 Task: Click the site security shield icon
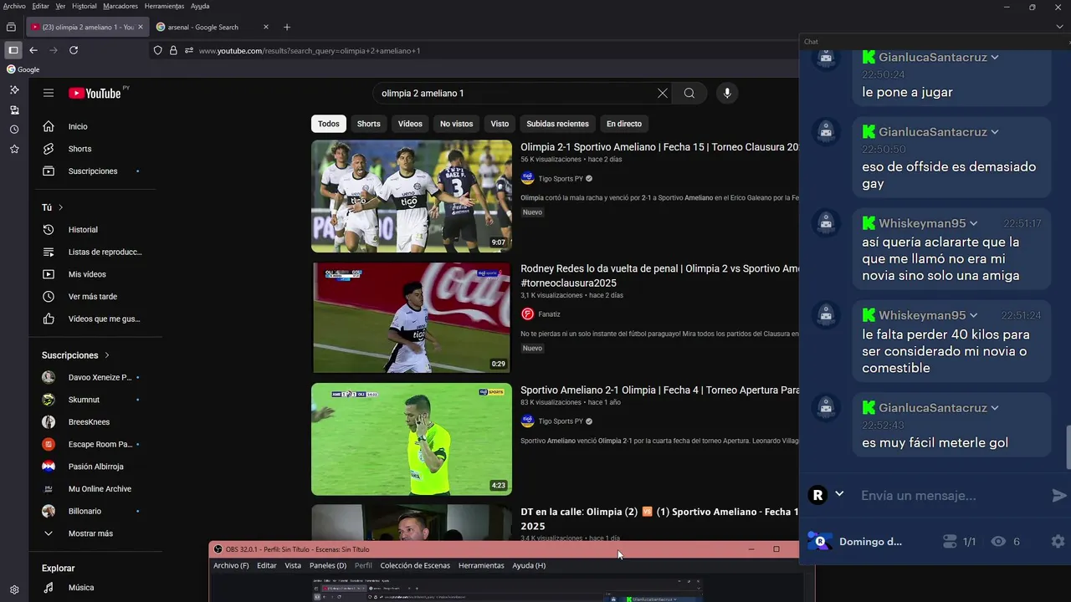pos(157,50)
